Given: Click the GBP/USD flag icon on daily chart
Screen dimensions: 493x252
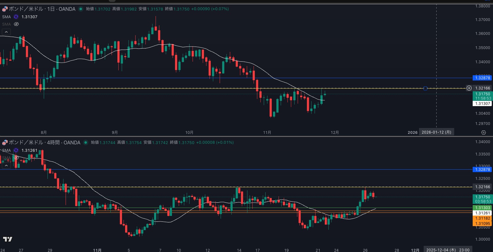Looking at the screenshot, I should (5, 9).
